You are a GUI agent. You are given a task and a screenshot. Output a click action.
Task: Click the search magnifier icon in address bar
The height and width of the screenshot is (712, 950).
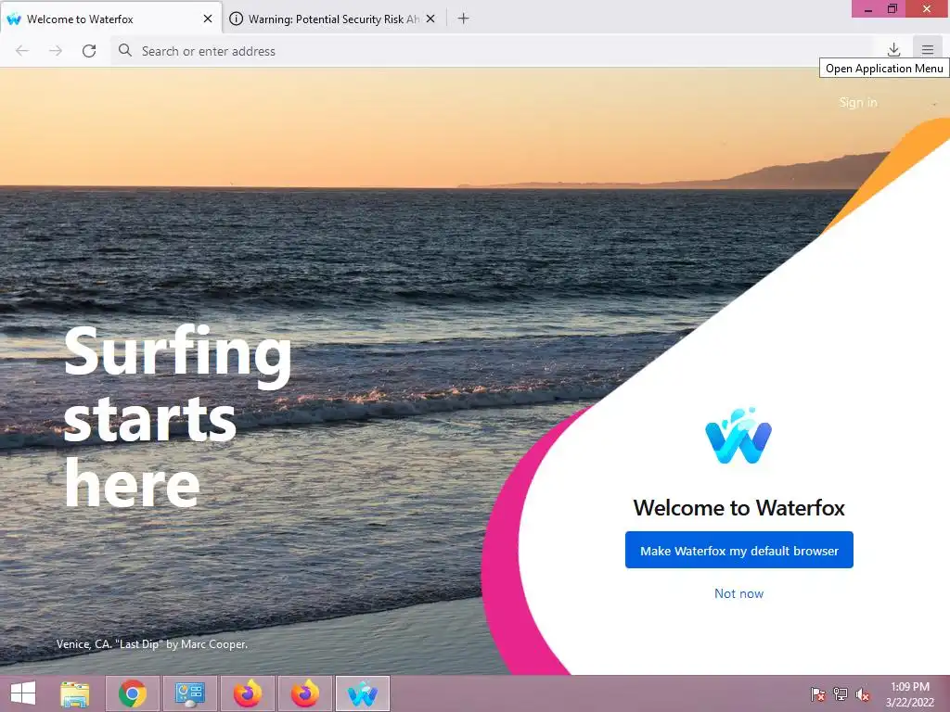pos(125,50)
